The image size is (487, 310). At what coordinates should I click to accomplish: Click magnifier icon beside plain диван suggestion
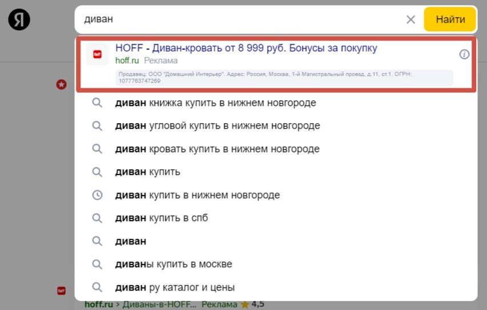point(97,241)
